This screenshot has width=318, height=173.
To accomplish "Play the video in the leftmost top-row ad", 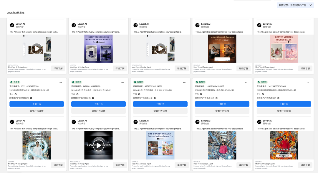I will [x=37, y=49].
